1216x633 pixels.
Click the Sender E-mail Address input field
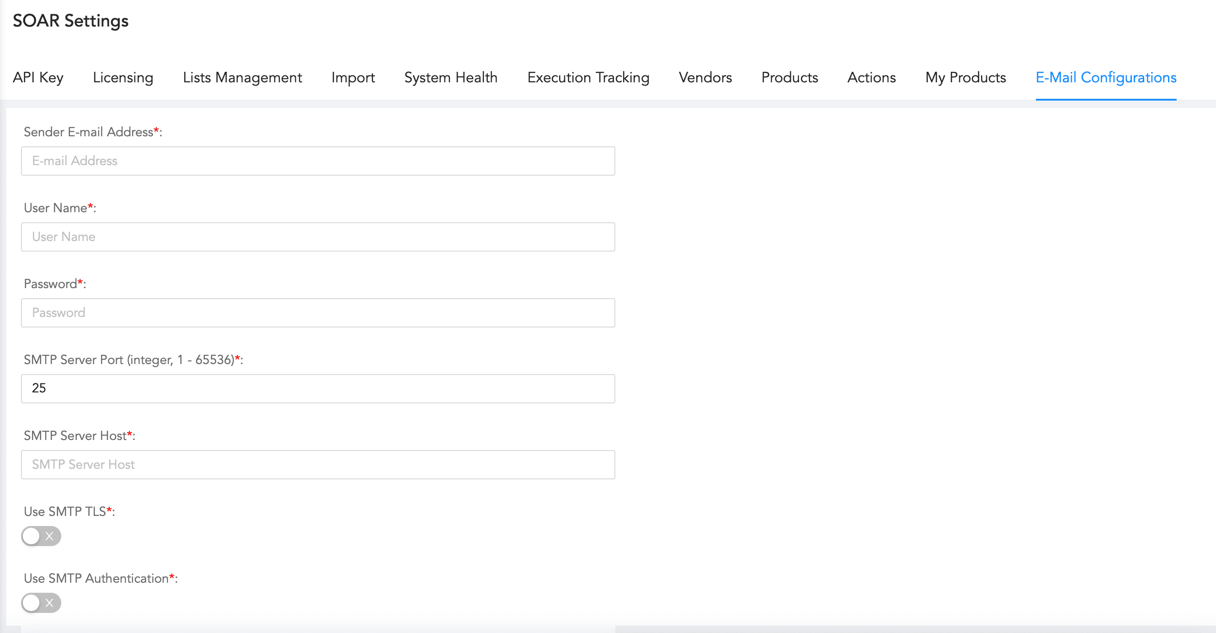coord(318,161)
